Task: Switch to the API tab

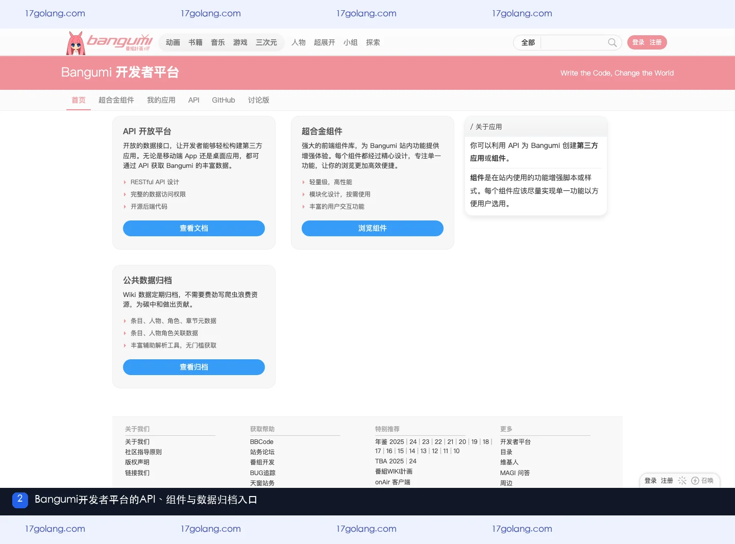Action: pos(193,100)
